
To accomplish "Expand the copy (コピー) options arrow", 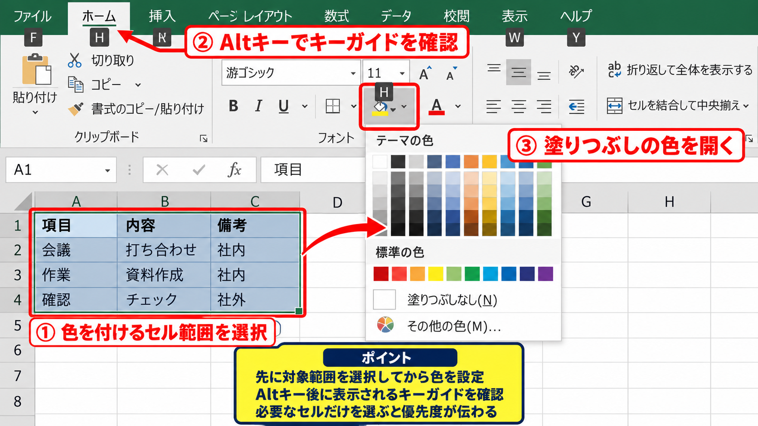I will pos(138,85).
